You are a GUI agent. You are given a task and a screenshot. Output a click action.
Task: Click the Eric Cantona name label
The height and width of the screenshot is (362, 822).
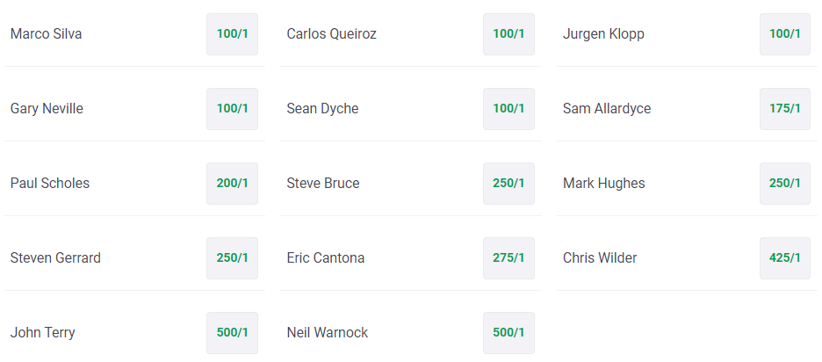click(x=326, y=258)
